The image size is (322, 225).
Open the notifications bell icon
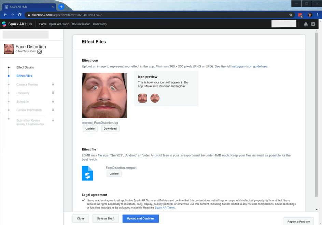pyautogui.click(x=306, y=24)
